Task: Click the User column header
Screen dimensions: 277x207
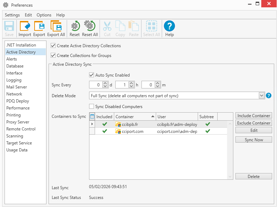Action: click(x=177, y=117)
